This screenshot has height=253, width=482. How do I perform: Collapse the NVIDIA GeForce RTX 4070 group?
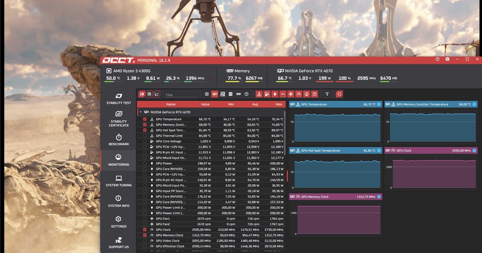pyautogui.click(x=141, y=112)
